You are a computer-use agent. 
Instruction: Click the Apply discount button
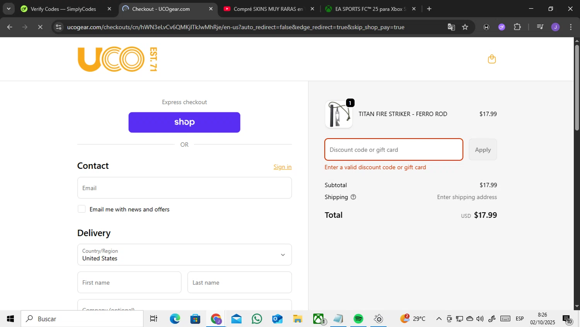(483, 149)
